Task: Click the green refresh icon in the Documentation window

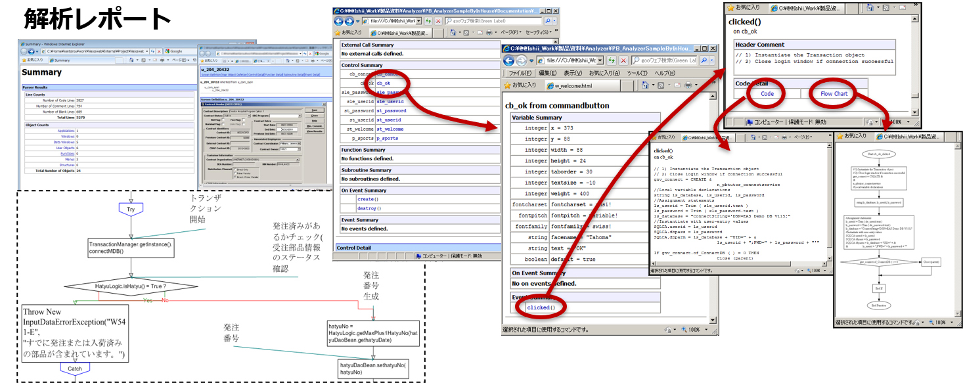Action: click(x=428, y=21)
